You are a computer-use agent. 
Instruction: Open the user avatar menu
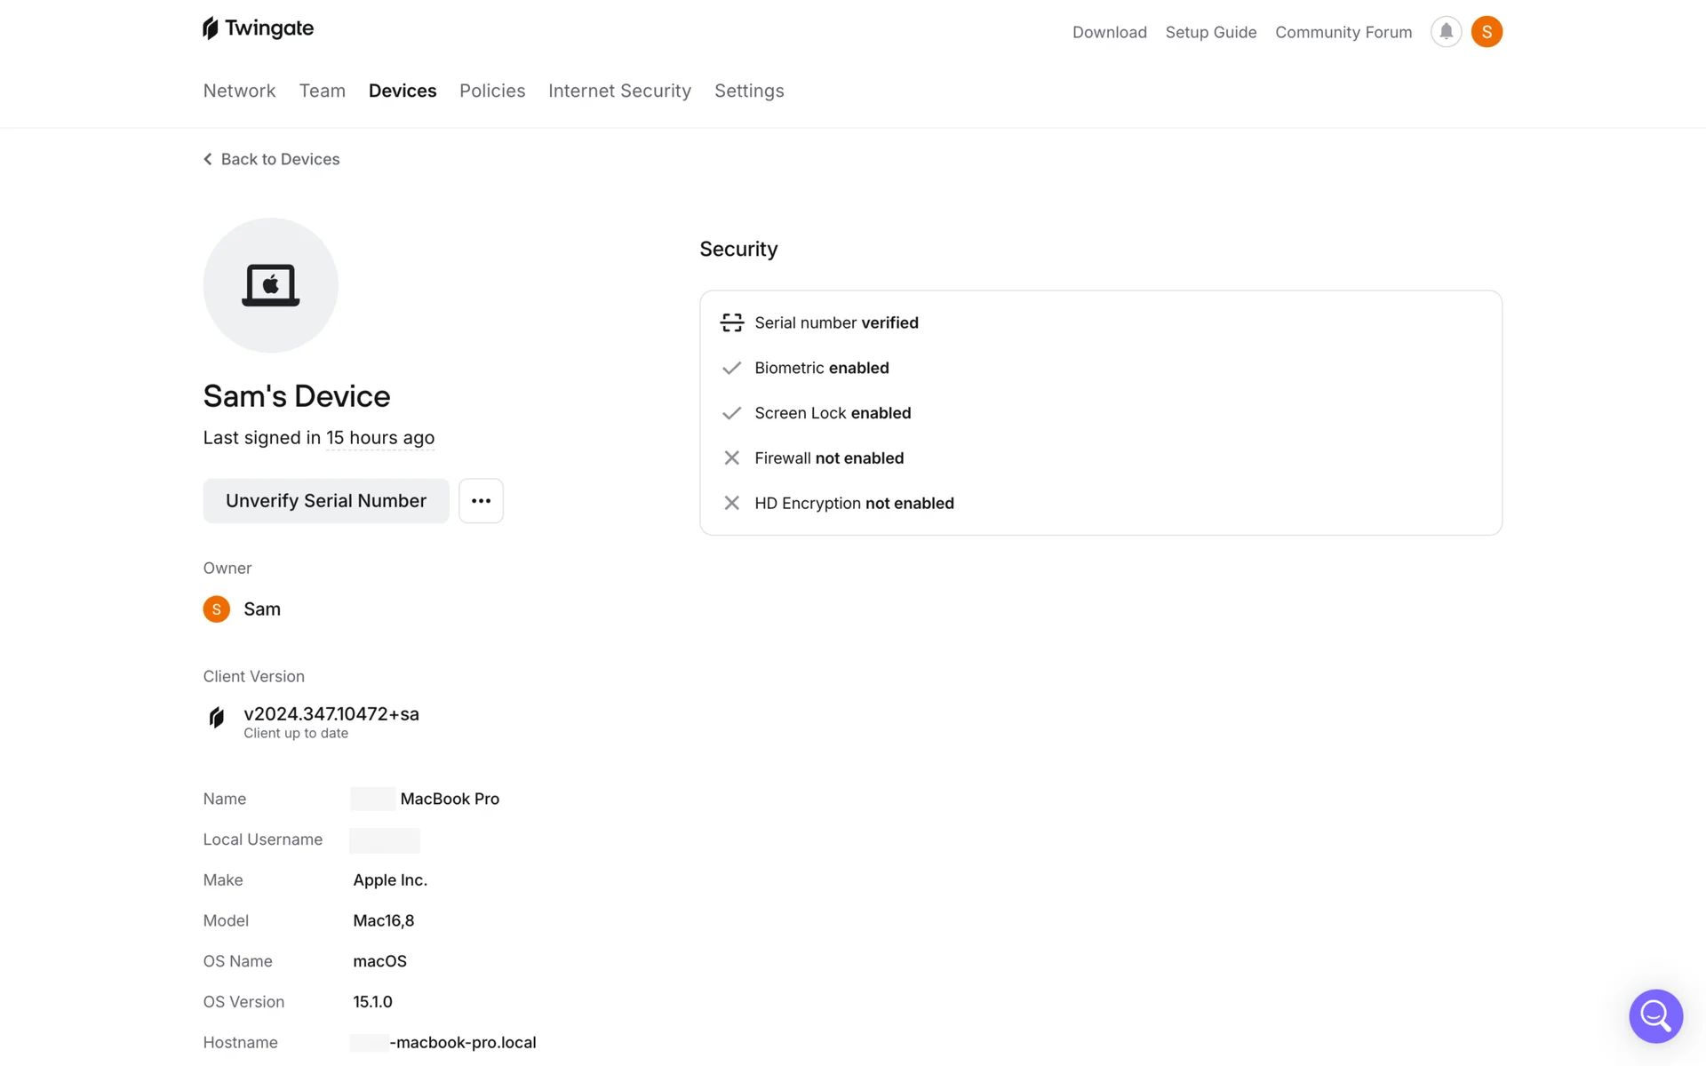(1487, 32)
